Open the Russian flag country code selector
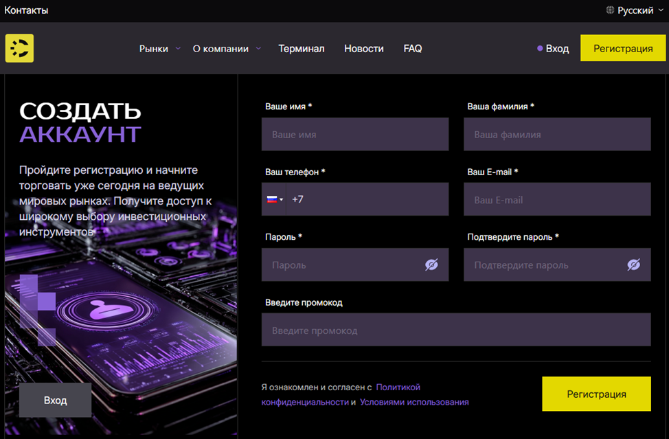669x439 pixels. pyautogui.click(x=274, y=199)
